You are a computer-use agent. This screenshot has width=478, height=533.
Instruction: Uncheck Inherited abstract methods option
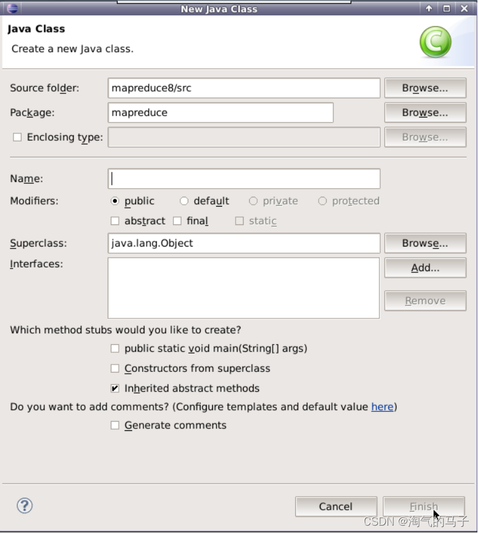click(x=115, y=388)
